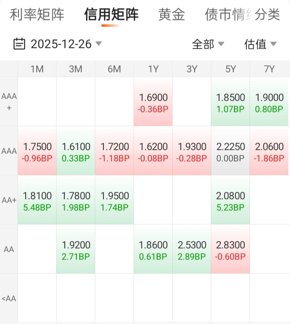Open the 2025-12-26 date dropdown arrow
290x324 pixels.
coord(99,44)
